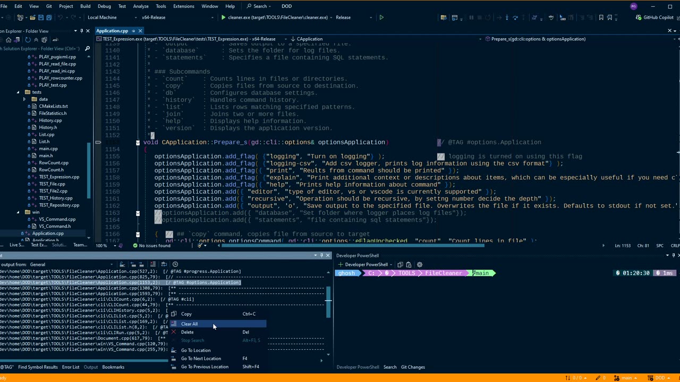Viewport: 680px width, 382px height.
Task: Open the Show output from General dropdown
Action: [x=71, y=264]
